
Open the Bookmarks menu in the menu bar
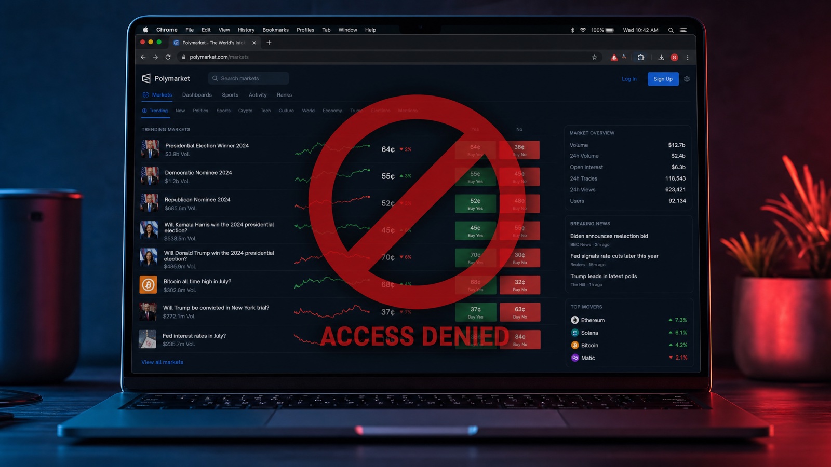(275, 30)
